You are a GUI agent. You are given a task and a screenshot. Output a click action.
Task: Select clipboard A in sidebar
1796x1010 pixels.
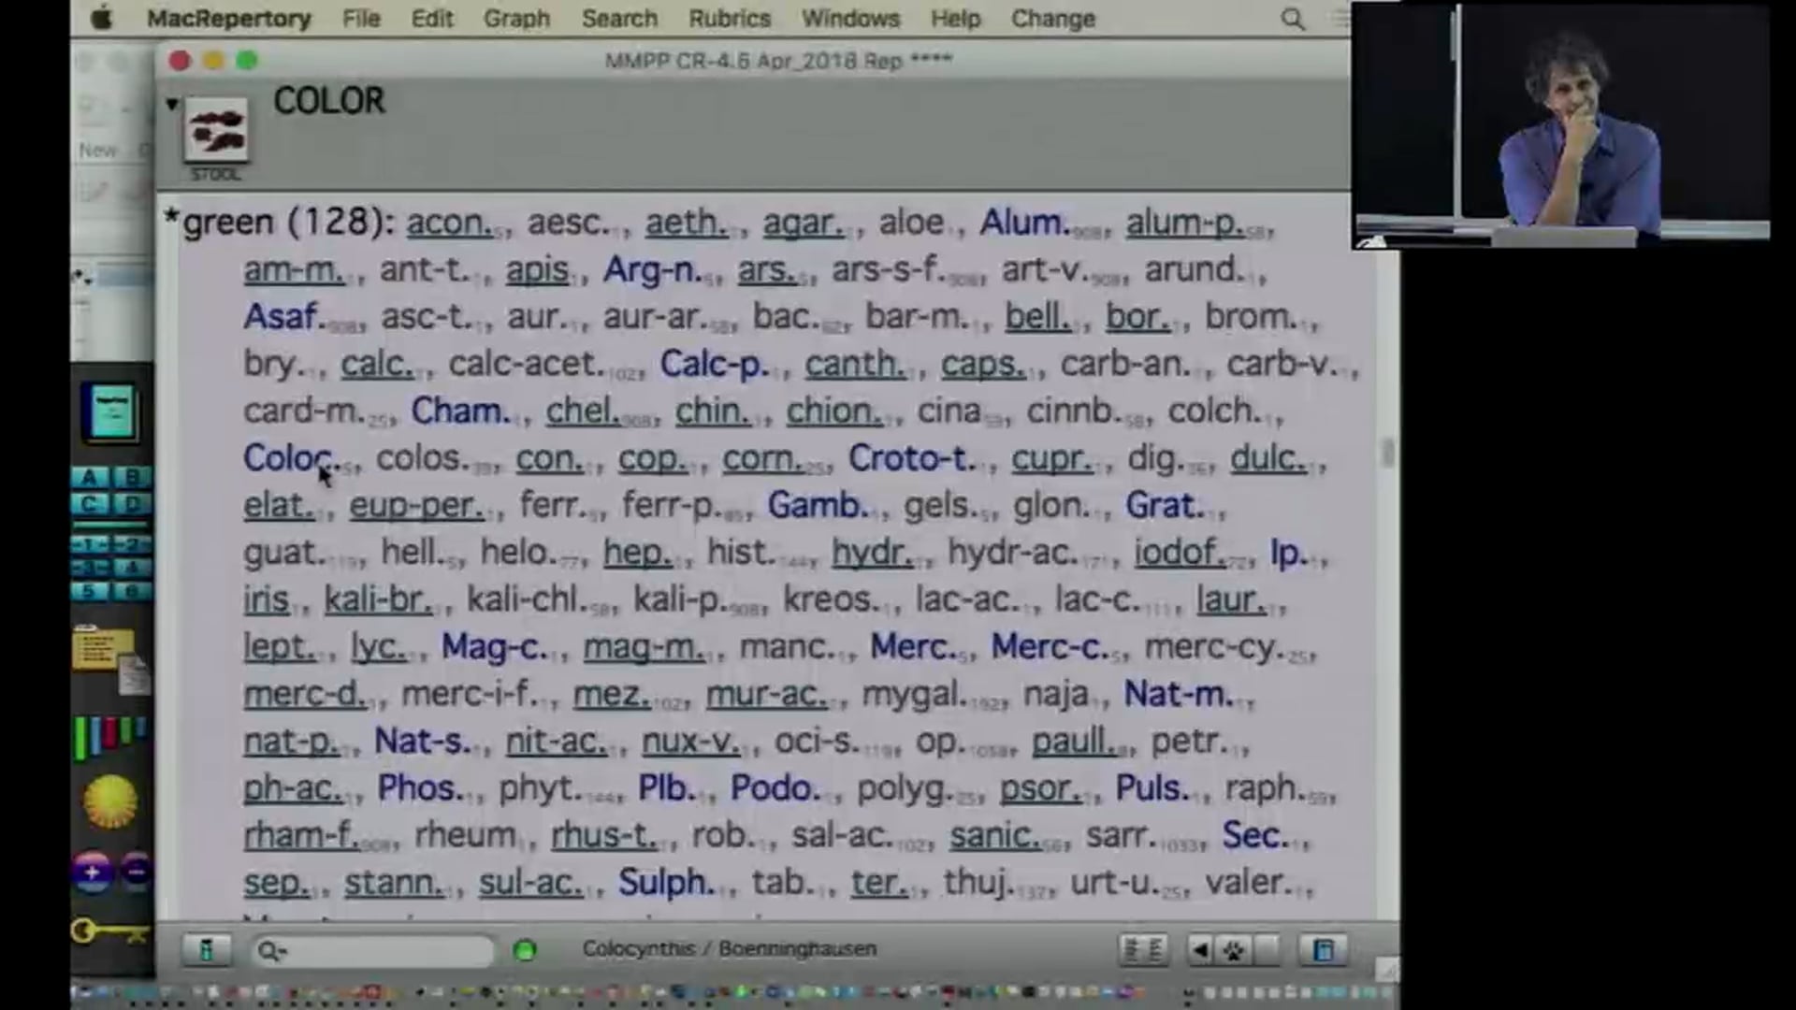pyautogui.click(x=90, y=478)
